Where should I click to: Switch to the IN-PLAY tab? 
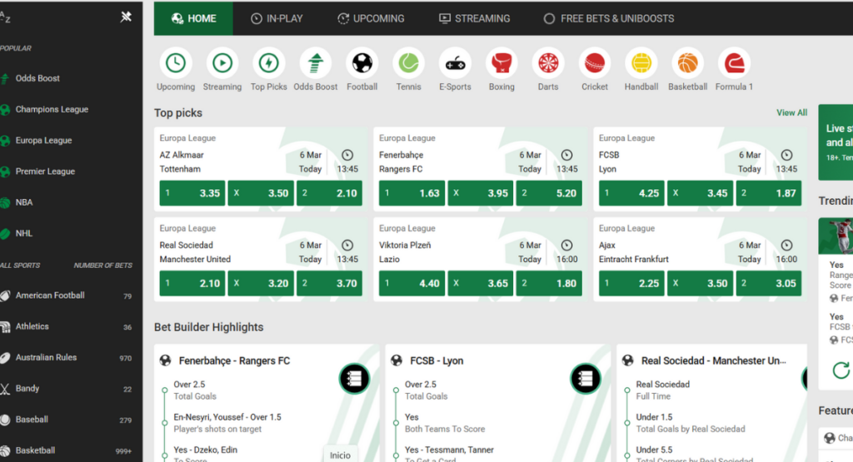[277, 18]
